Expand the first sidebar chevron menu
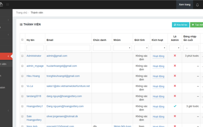Screen dimensions: 203x127 pos(8,20)
